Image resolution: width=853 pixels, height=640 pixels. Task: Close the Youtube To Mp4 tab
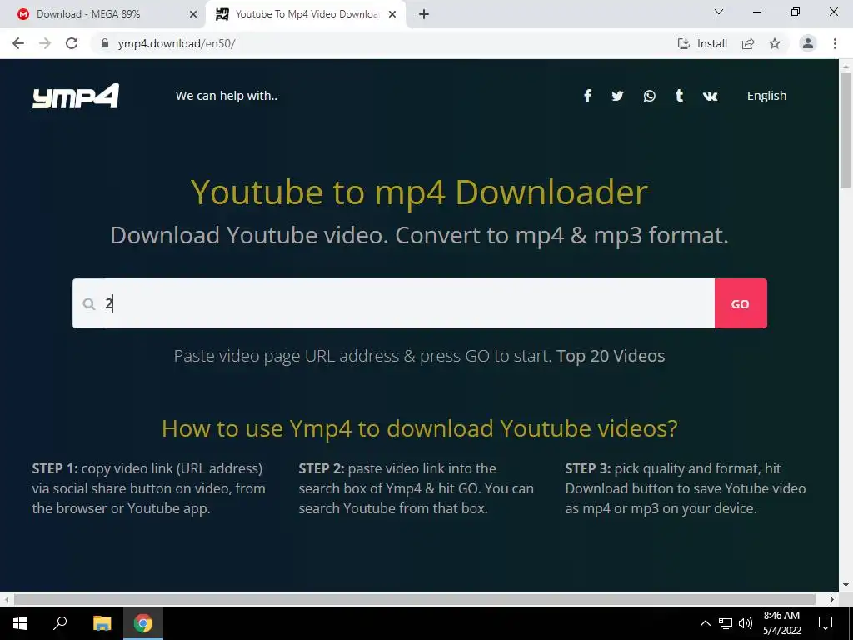392,15
